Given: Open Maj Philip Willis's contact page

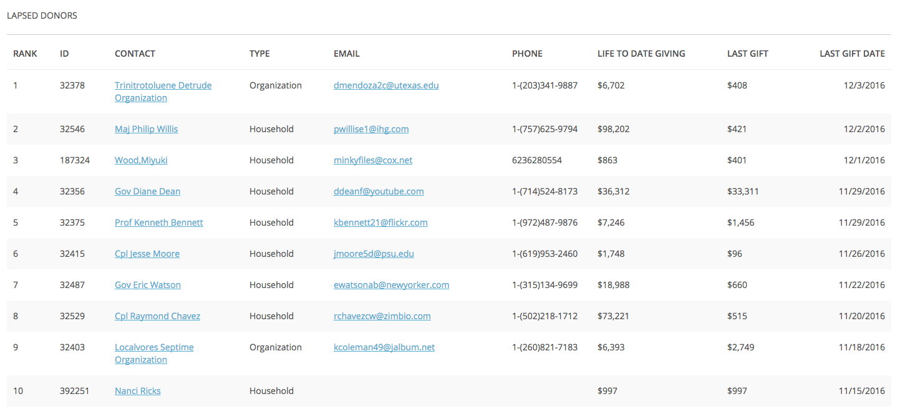Looking at the screenshot, I should (x=146, y=129).
